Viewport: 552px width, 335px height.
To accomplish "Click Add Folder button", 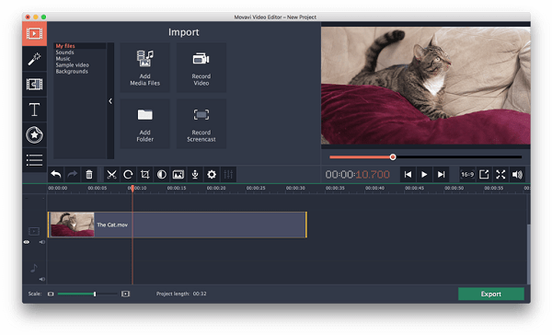I will click(x=144, y=123).
